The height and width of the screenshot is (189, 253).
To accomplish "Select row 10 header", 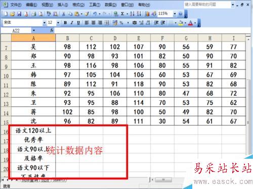I will click(6, 75).
